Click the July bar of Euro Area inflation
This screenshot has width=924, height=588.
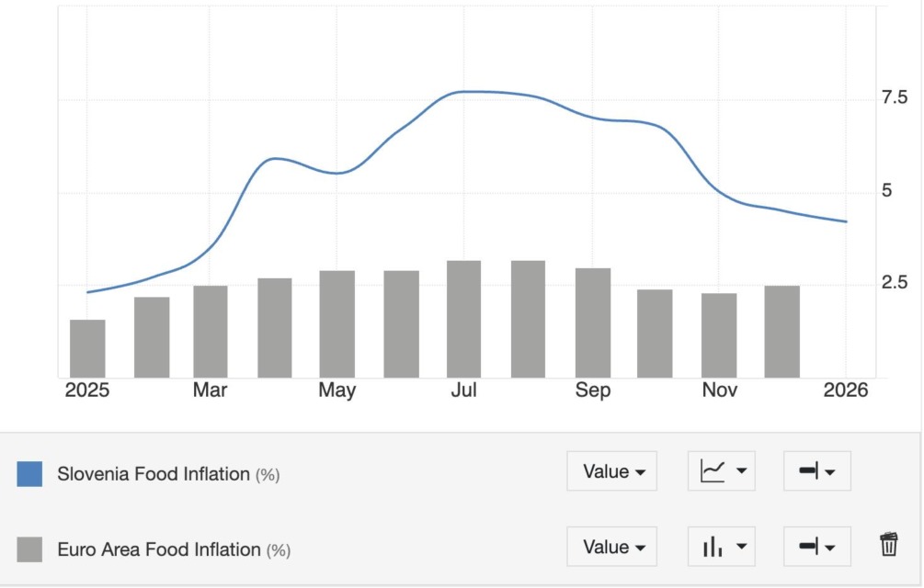(463, 319)
